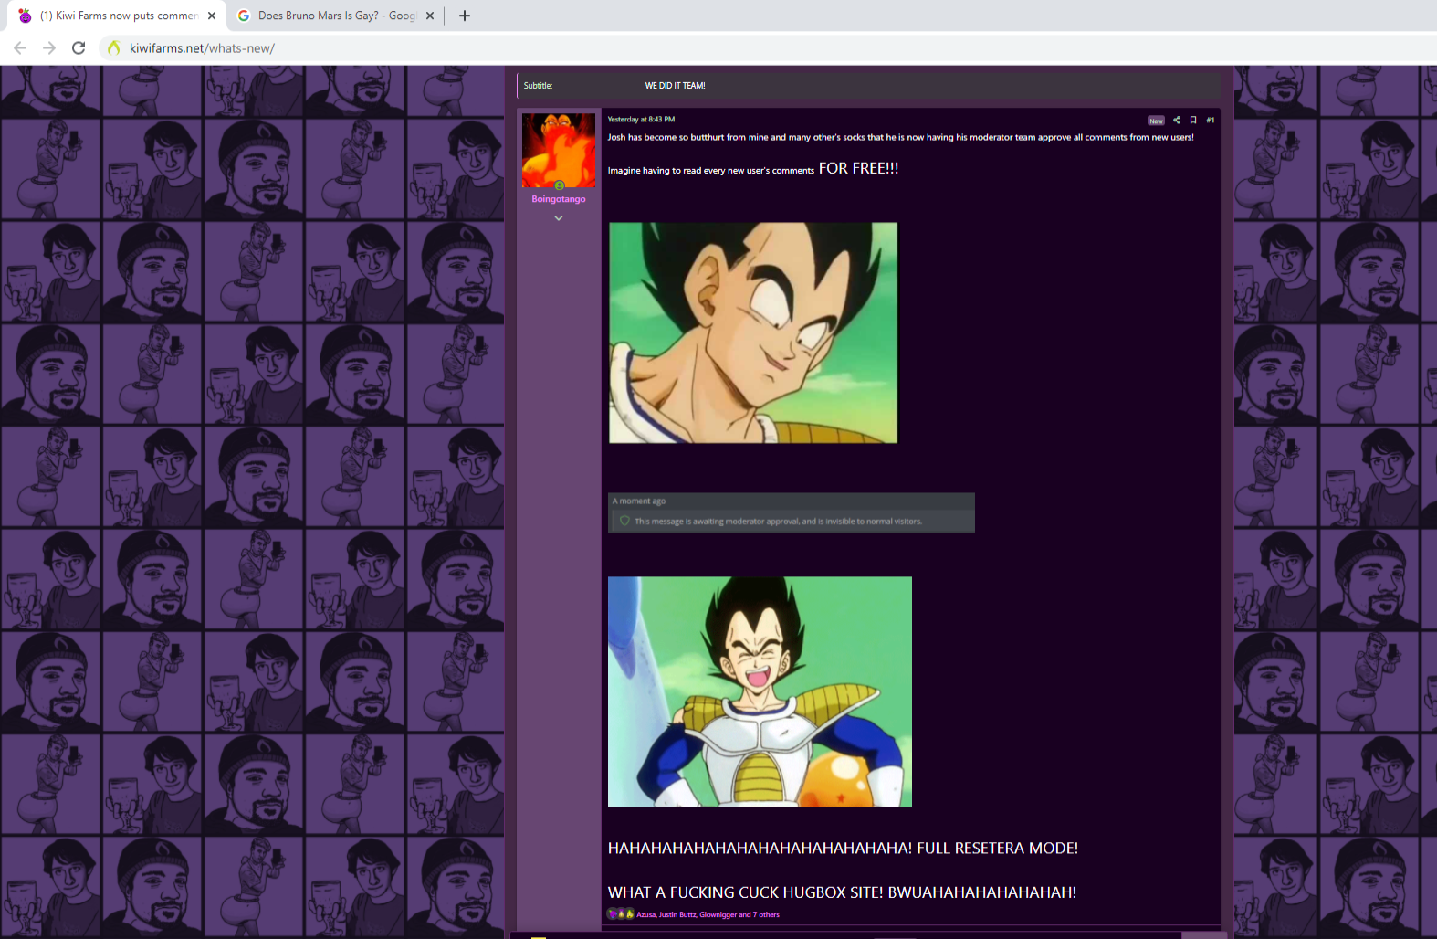Open the smirking Vegeta image
Viewport: 1437px width, 939px height.
(x=753, y=332)
